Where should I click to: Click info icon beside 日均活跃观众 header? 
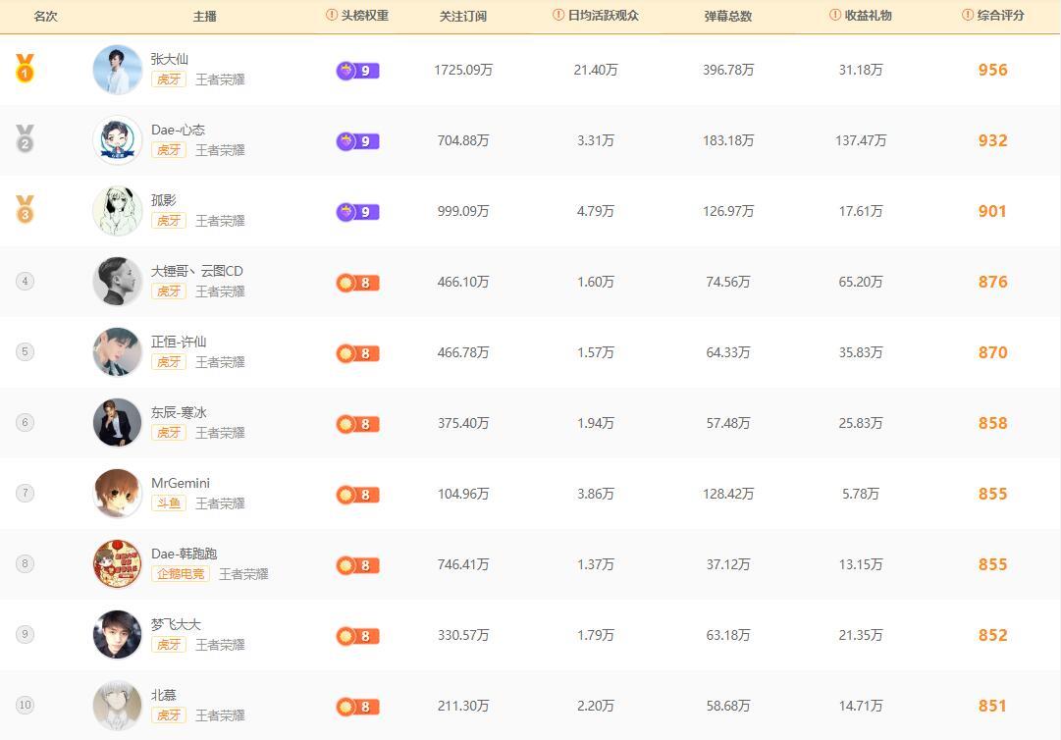[x=558, y=16]
